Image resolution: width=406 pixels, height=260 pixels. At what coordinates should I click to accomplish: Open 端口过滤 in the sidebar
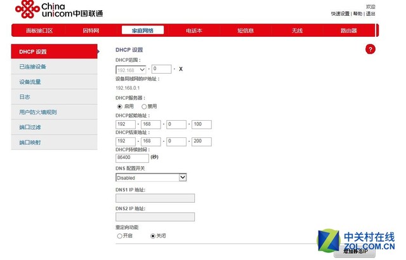tap(54, 127)
